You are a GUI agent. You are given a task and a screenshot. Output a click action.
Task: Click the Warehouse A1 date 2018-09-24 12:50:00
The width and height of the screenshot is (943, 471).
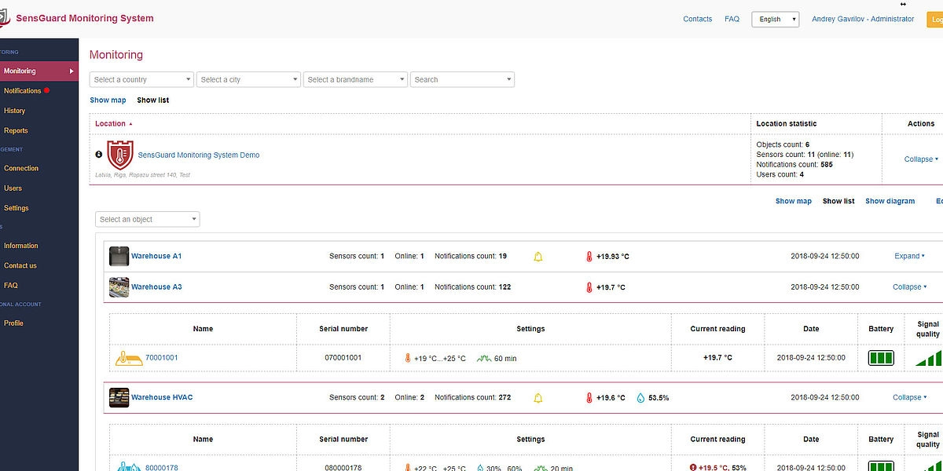tap(824, 256)
